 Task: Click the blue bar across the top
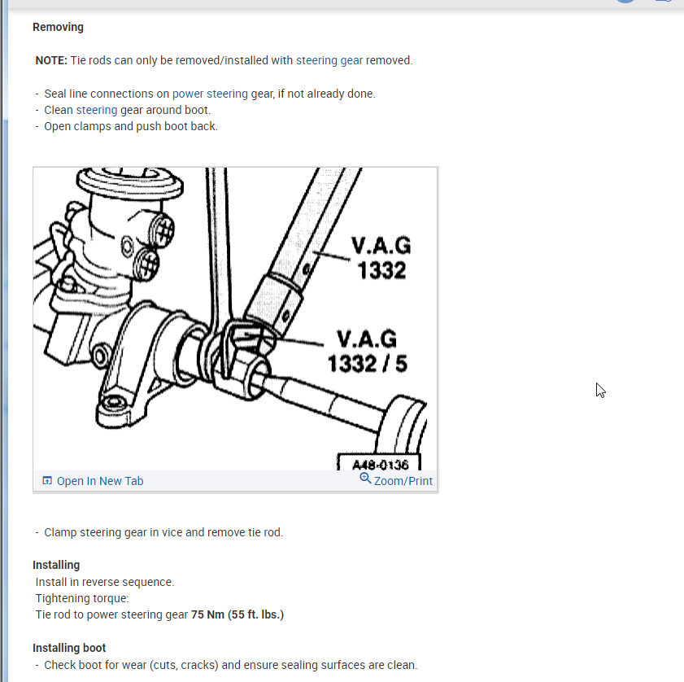coord(342,5)
